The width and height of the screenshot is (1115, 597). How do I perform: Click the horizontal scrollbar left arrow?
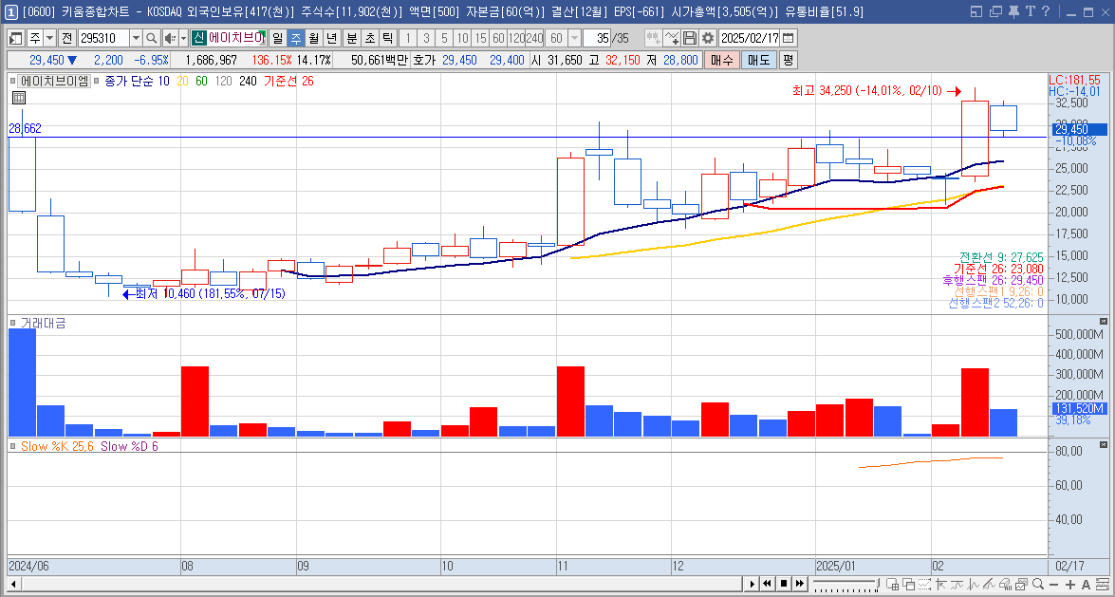[x=13, y=585]
